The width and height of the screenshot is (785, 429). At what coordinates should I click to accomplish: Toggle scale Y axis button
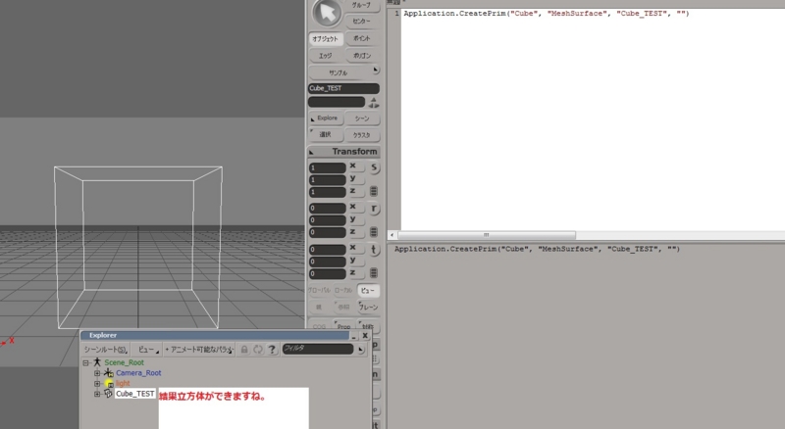355,178
